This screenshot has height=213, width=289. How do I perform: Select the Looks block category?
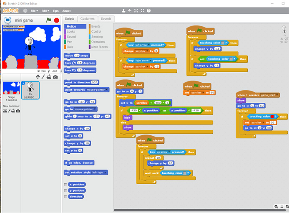pyautogui.click(x=71, y=31)
